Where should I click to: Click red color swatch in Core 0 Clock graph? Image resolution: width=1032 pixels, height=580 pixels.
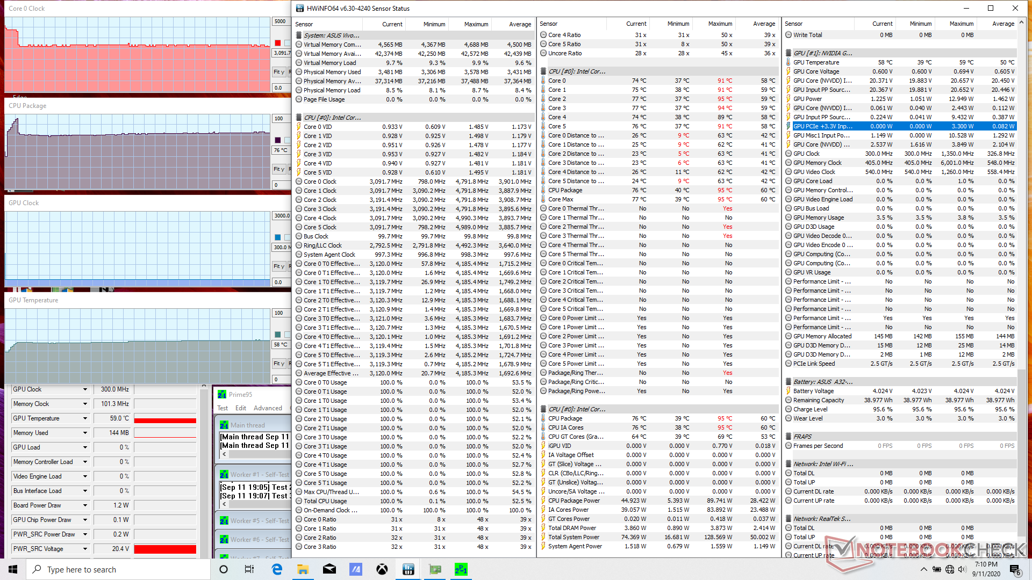[x=278, y=43]
